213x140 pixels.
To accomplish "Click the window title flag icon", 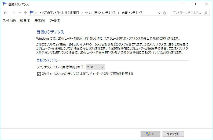I will click(x=5, y=4).
